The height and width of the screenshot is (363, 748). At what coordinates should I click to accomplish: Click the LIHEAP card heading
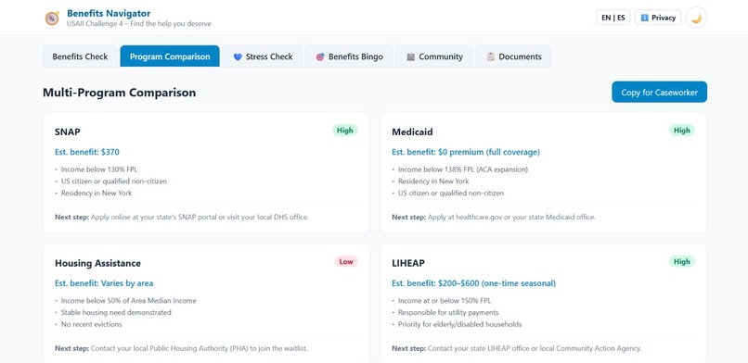point(408,263)
